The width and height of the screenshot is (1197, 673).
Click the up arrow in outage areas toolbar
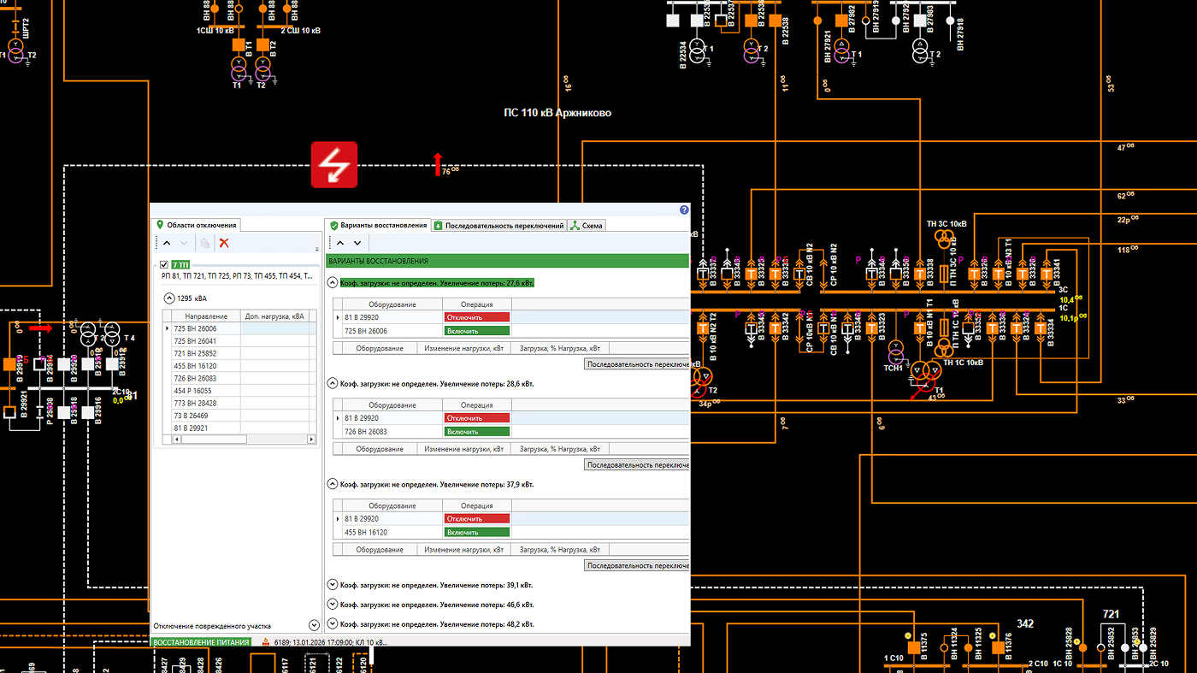point(167,244)
